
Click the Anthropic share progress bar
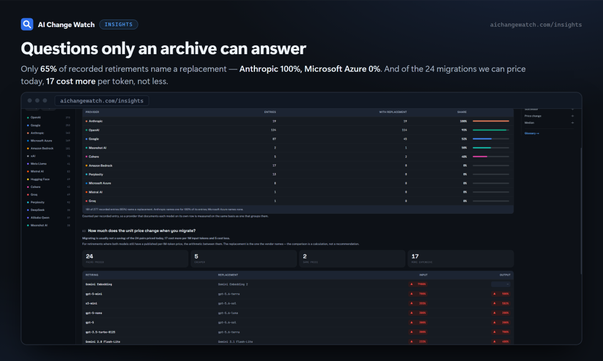[491, 121]
